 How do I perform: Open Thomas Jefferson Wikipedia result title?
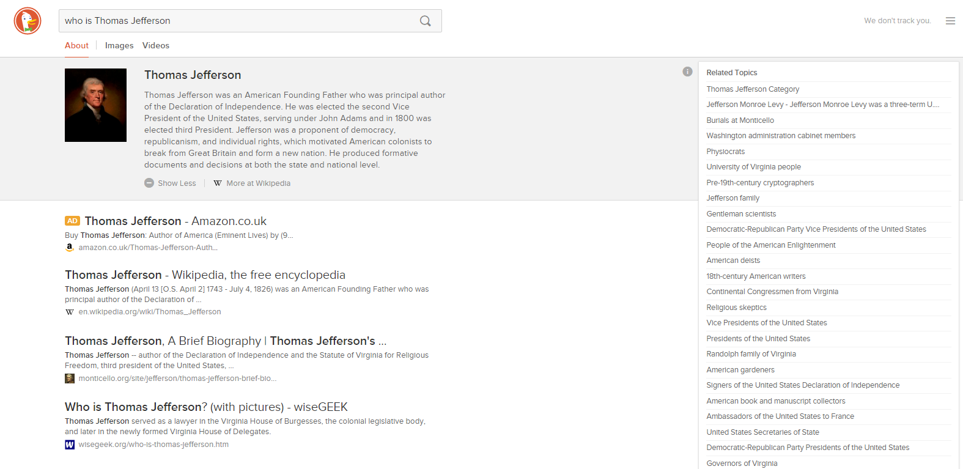(x=205, y=275)
